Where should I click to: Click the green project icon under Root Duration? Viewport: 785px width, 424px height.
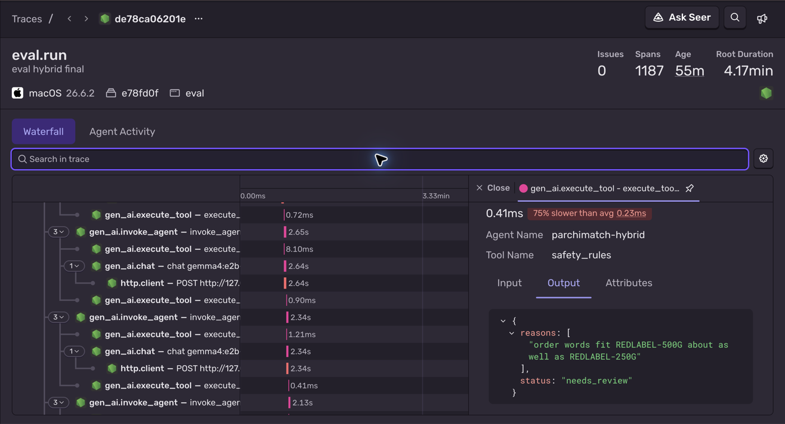(766, 93)
